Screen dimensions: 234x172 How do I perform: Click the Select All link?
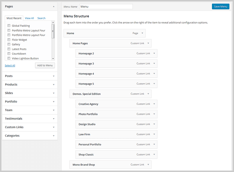[10, 66]
